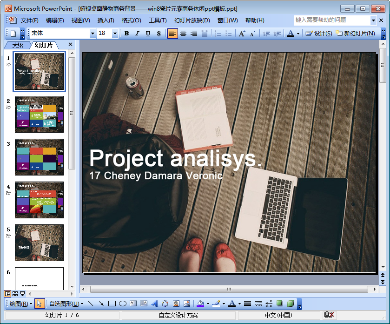
Task: Toggle left text alignment
Action: pos(172,34)
